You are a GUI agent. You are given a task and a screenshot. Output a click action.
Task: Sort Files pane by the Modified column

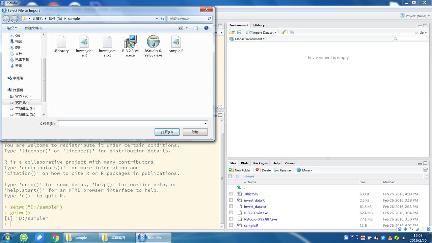(x=389, y=182)
